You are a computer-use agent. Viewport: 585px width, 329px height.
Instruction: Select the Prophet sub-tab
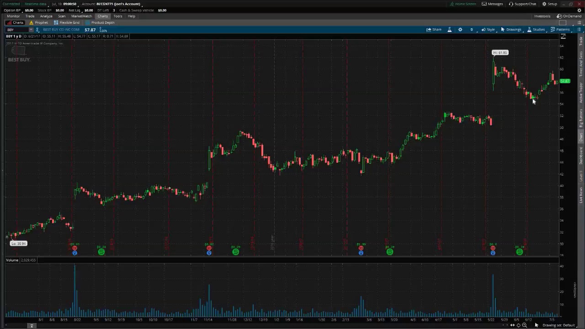click(x=38, y=22)
